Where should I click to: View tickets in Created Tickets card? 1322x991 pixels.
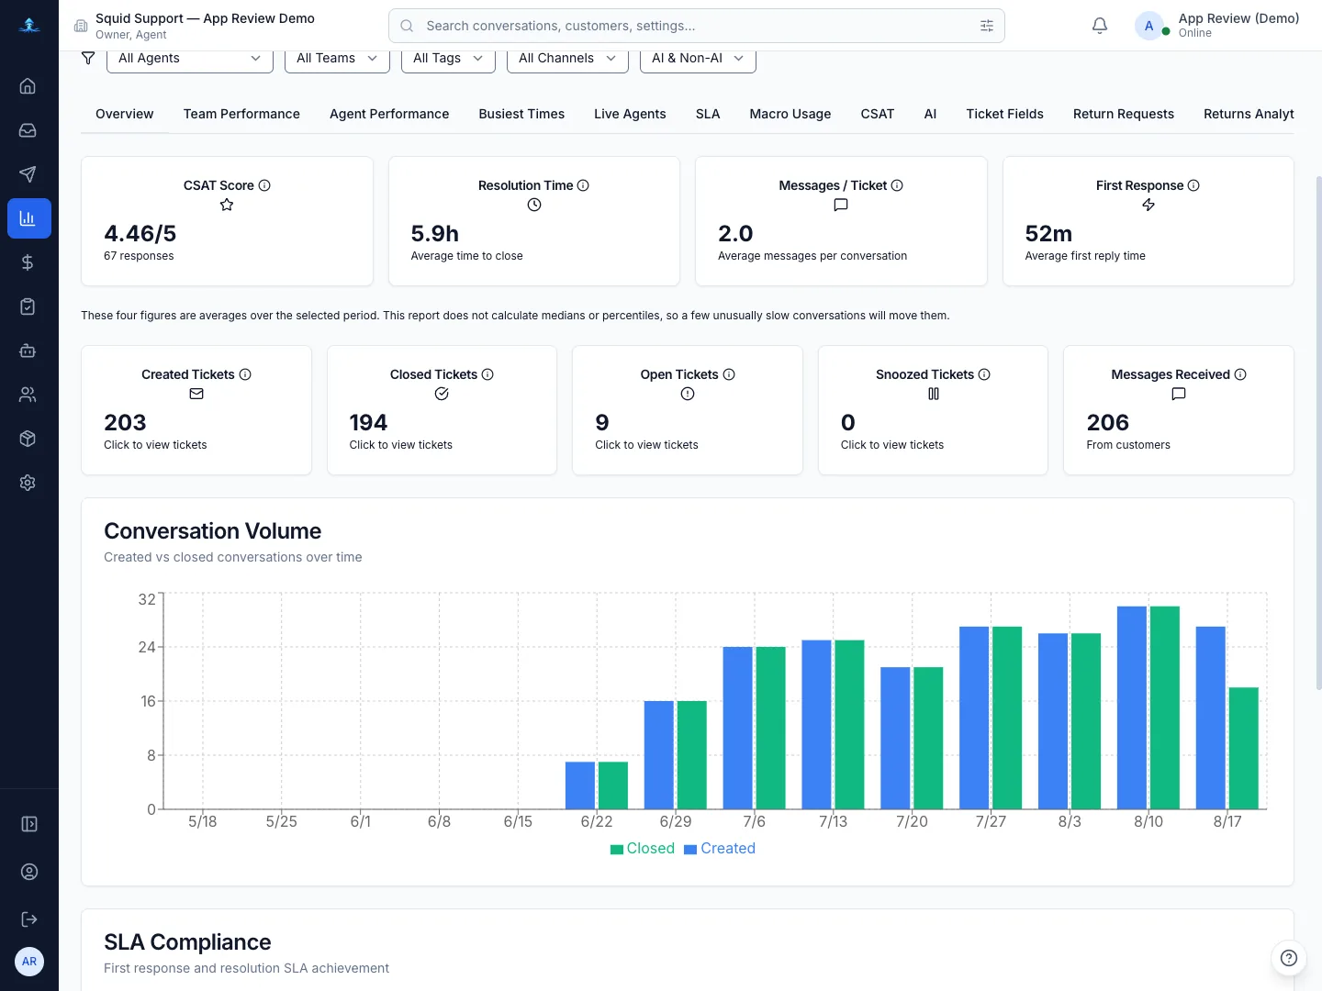click(196, 410)
